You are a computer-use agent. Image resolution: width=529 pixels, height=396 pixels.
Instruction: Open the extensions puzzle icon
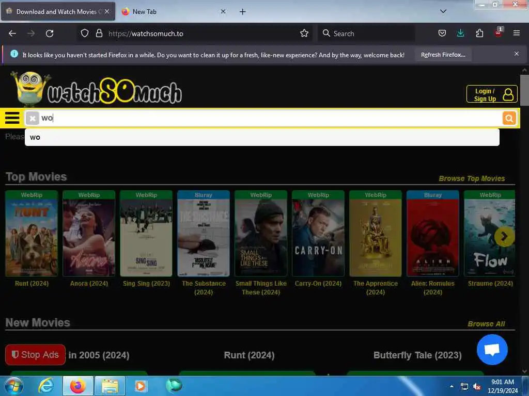pyautogui.click(x=479, y=34)
